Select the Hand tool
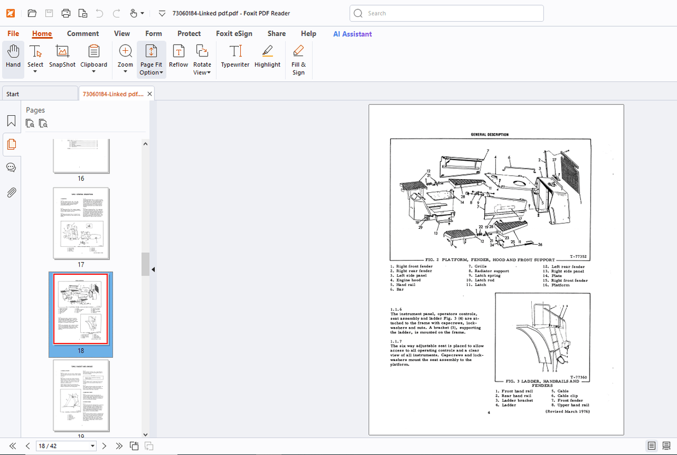Screen dimensions: 677x455 tap(13, 59)
